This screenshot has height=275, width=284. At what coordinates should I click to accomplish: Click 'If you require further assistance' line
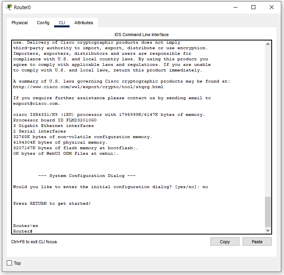112,98
